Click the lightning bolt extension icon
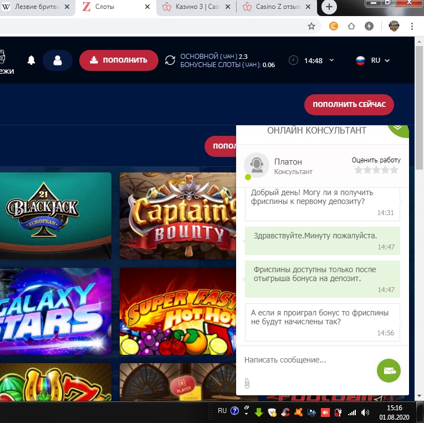Image resolution: width=424 pixels, height=423 pixels. click(x=369, y=26)
